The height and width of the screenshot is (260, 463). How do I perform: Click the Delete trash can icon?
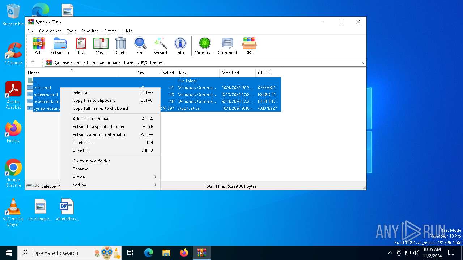tap(120, 46)
